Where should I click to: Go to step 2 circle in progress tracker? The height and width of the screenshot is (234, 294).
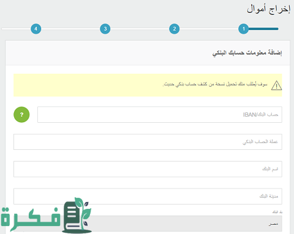(x=175, y=29)
